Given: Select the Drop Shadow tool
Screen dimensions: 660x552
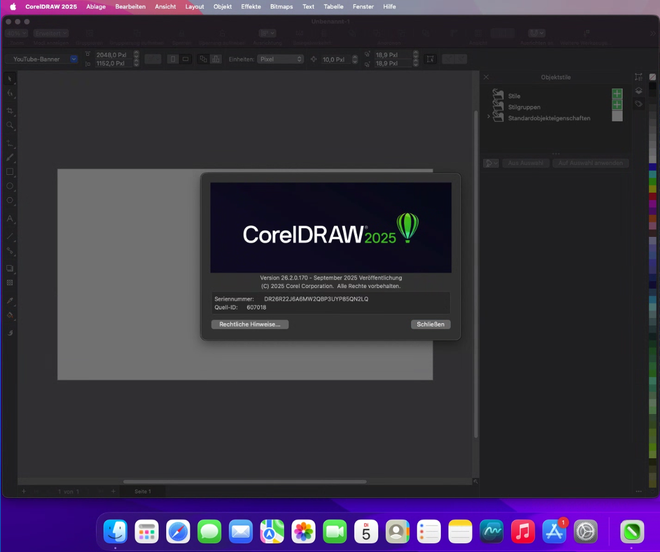Looking at the screenshot, I should point(10,269).
